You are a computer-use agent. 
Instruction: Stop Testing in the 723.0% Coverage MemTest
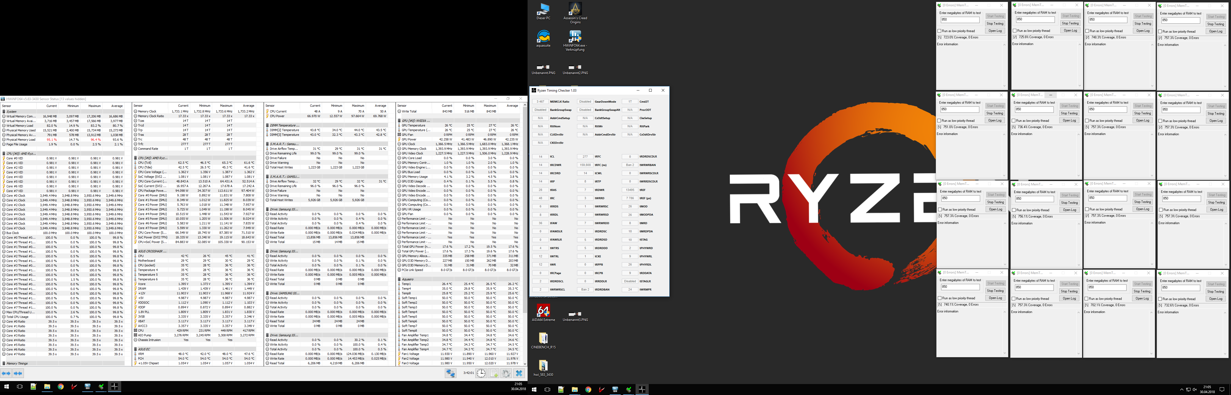[x=995, y=23]
